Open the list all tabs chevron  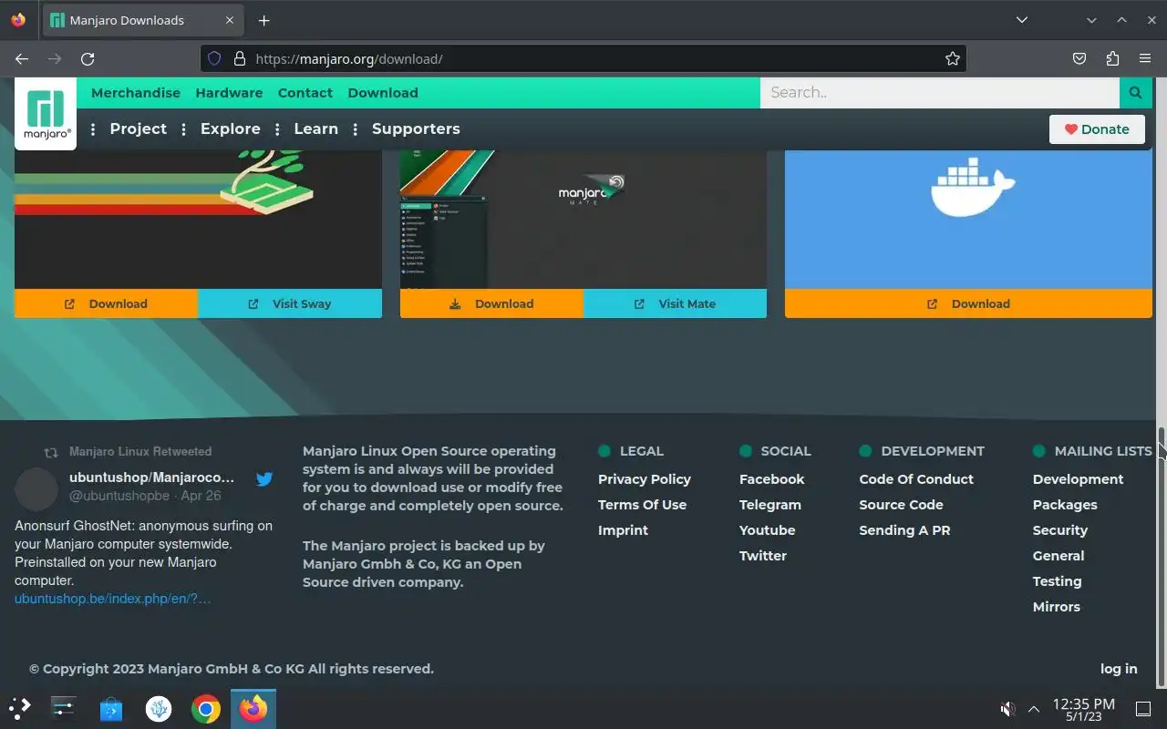click(1022, 20)
